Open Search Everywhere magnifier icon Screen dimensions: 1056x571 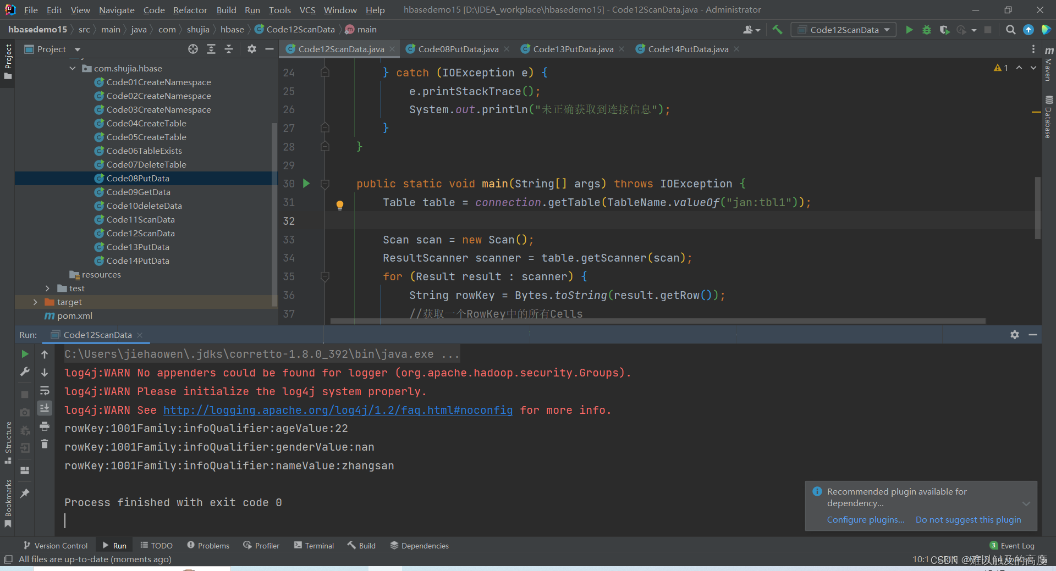[x=1010, y=30]
